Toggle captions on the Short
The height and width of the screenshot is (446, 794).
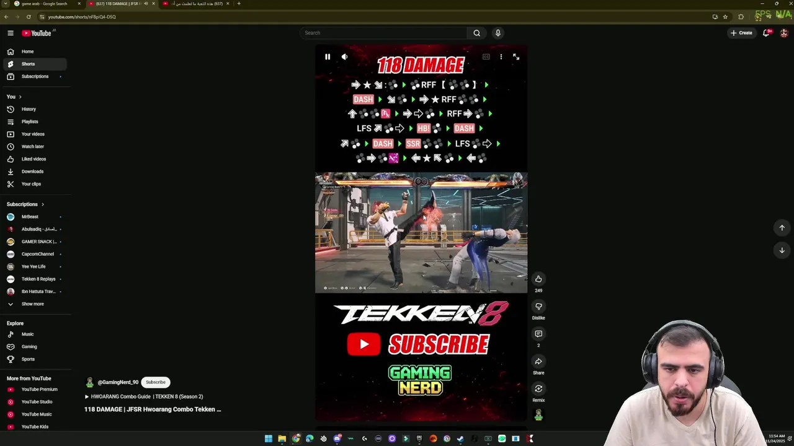(x=486, y=56)
